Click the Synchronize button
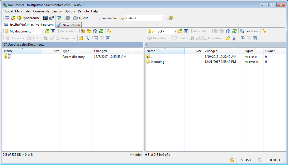Image resolution: width=288 pixels, height=165 pixels. tap(29, 18)
